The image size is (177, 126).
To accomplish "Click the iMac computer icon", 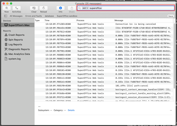I will (x=6, y=25).
